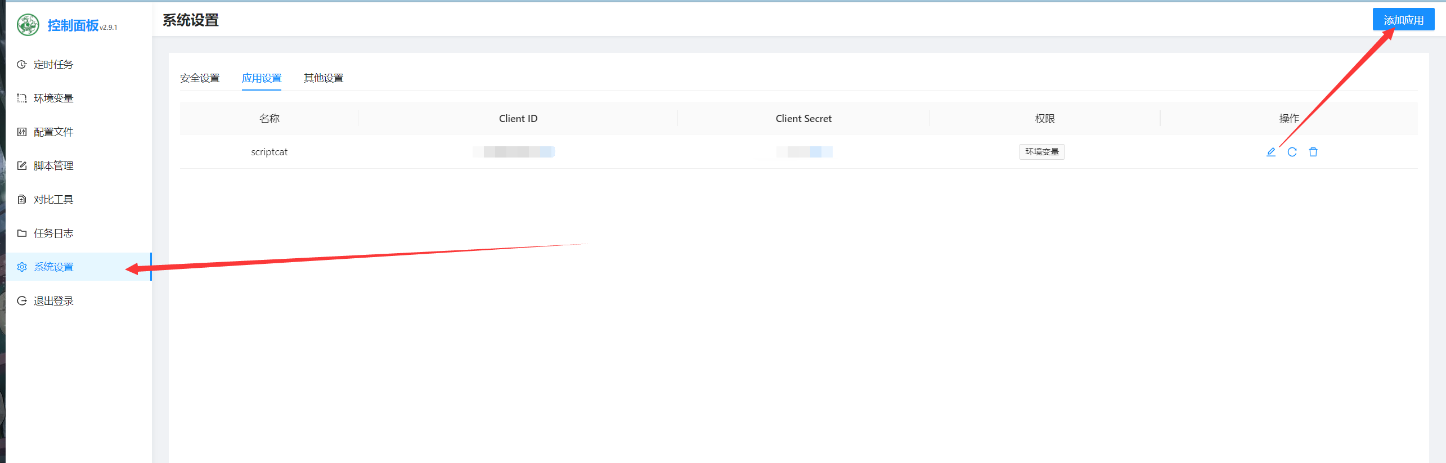The image size is (1446, 463).
Task: Click the 环境变量 permission tag
Action: (x=1041, y=152)
